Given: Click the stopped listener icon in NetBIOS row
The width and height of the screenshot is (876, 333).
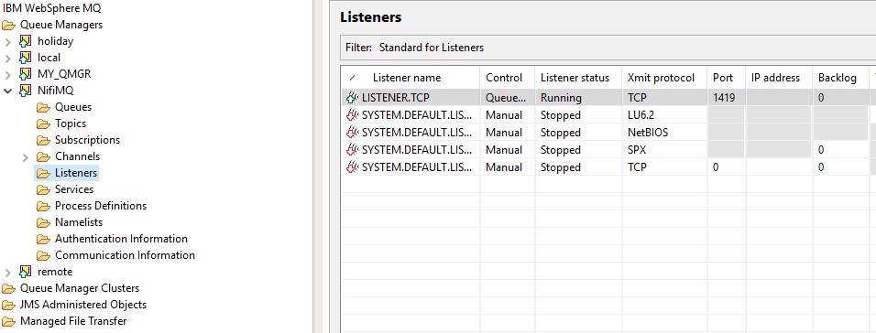Looking at the screenshot, I should pyautogui.click(x=352, y=133).
